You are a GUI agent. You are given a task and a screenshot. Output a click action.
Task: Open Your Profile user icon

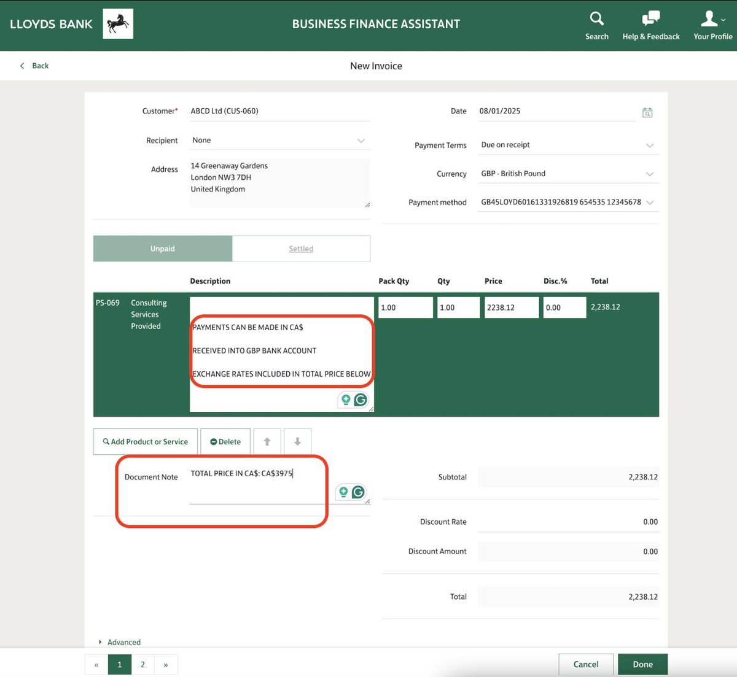(x=711, y=18)
